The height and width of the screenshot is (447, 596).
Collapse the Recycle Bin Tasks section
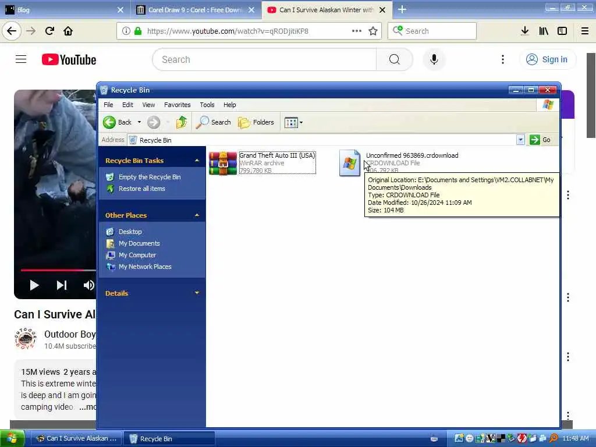(197, 161)
